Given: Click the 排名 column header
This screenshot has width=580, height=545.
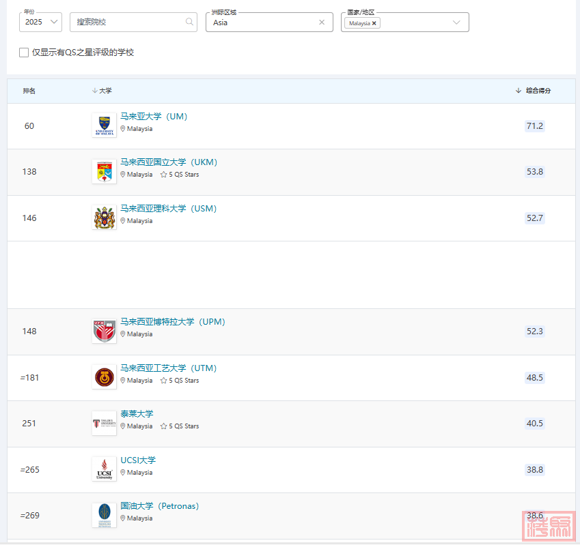Looking at the screenshot, I should click(x=29, y=91).
